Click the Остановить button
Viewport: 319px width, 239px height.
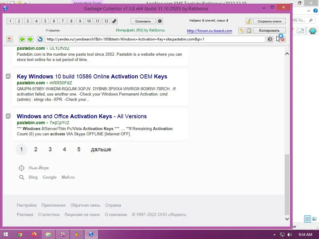coord(143,21)
